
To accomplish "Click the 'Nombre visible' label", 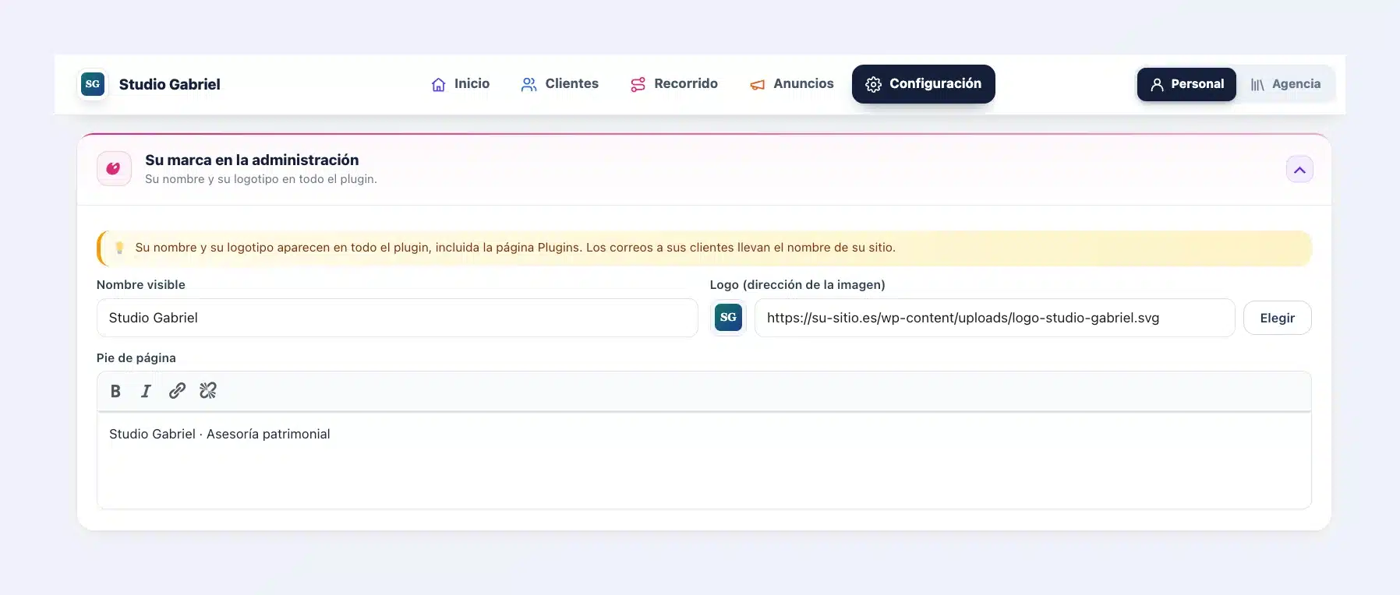I will tap(141, 285).
